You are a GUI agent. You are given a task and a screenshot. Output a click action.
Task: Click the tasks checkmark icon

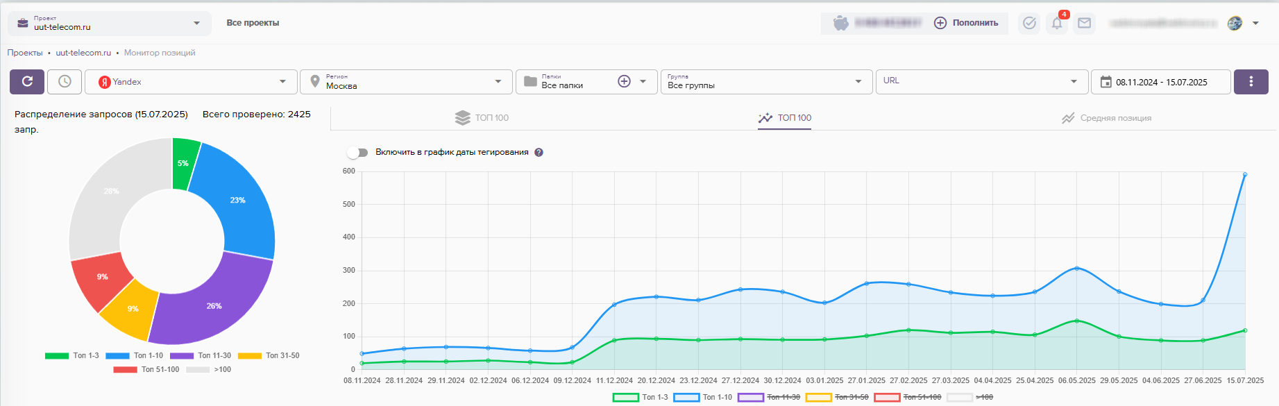[x=1029, y=24]
